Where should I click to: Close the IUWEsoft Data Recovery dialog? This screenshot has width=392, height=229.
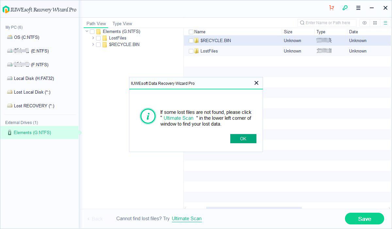(256, 83)
